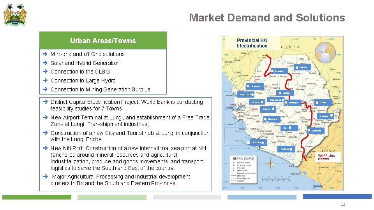Click the Kamakwe label on the map
Image resolution: width=374 pixels, height=210 pixels.
[280, 71]
